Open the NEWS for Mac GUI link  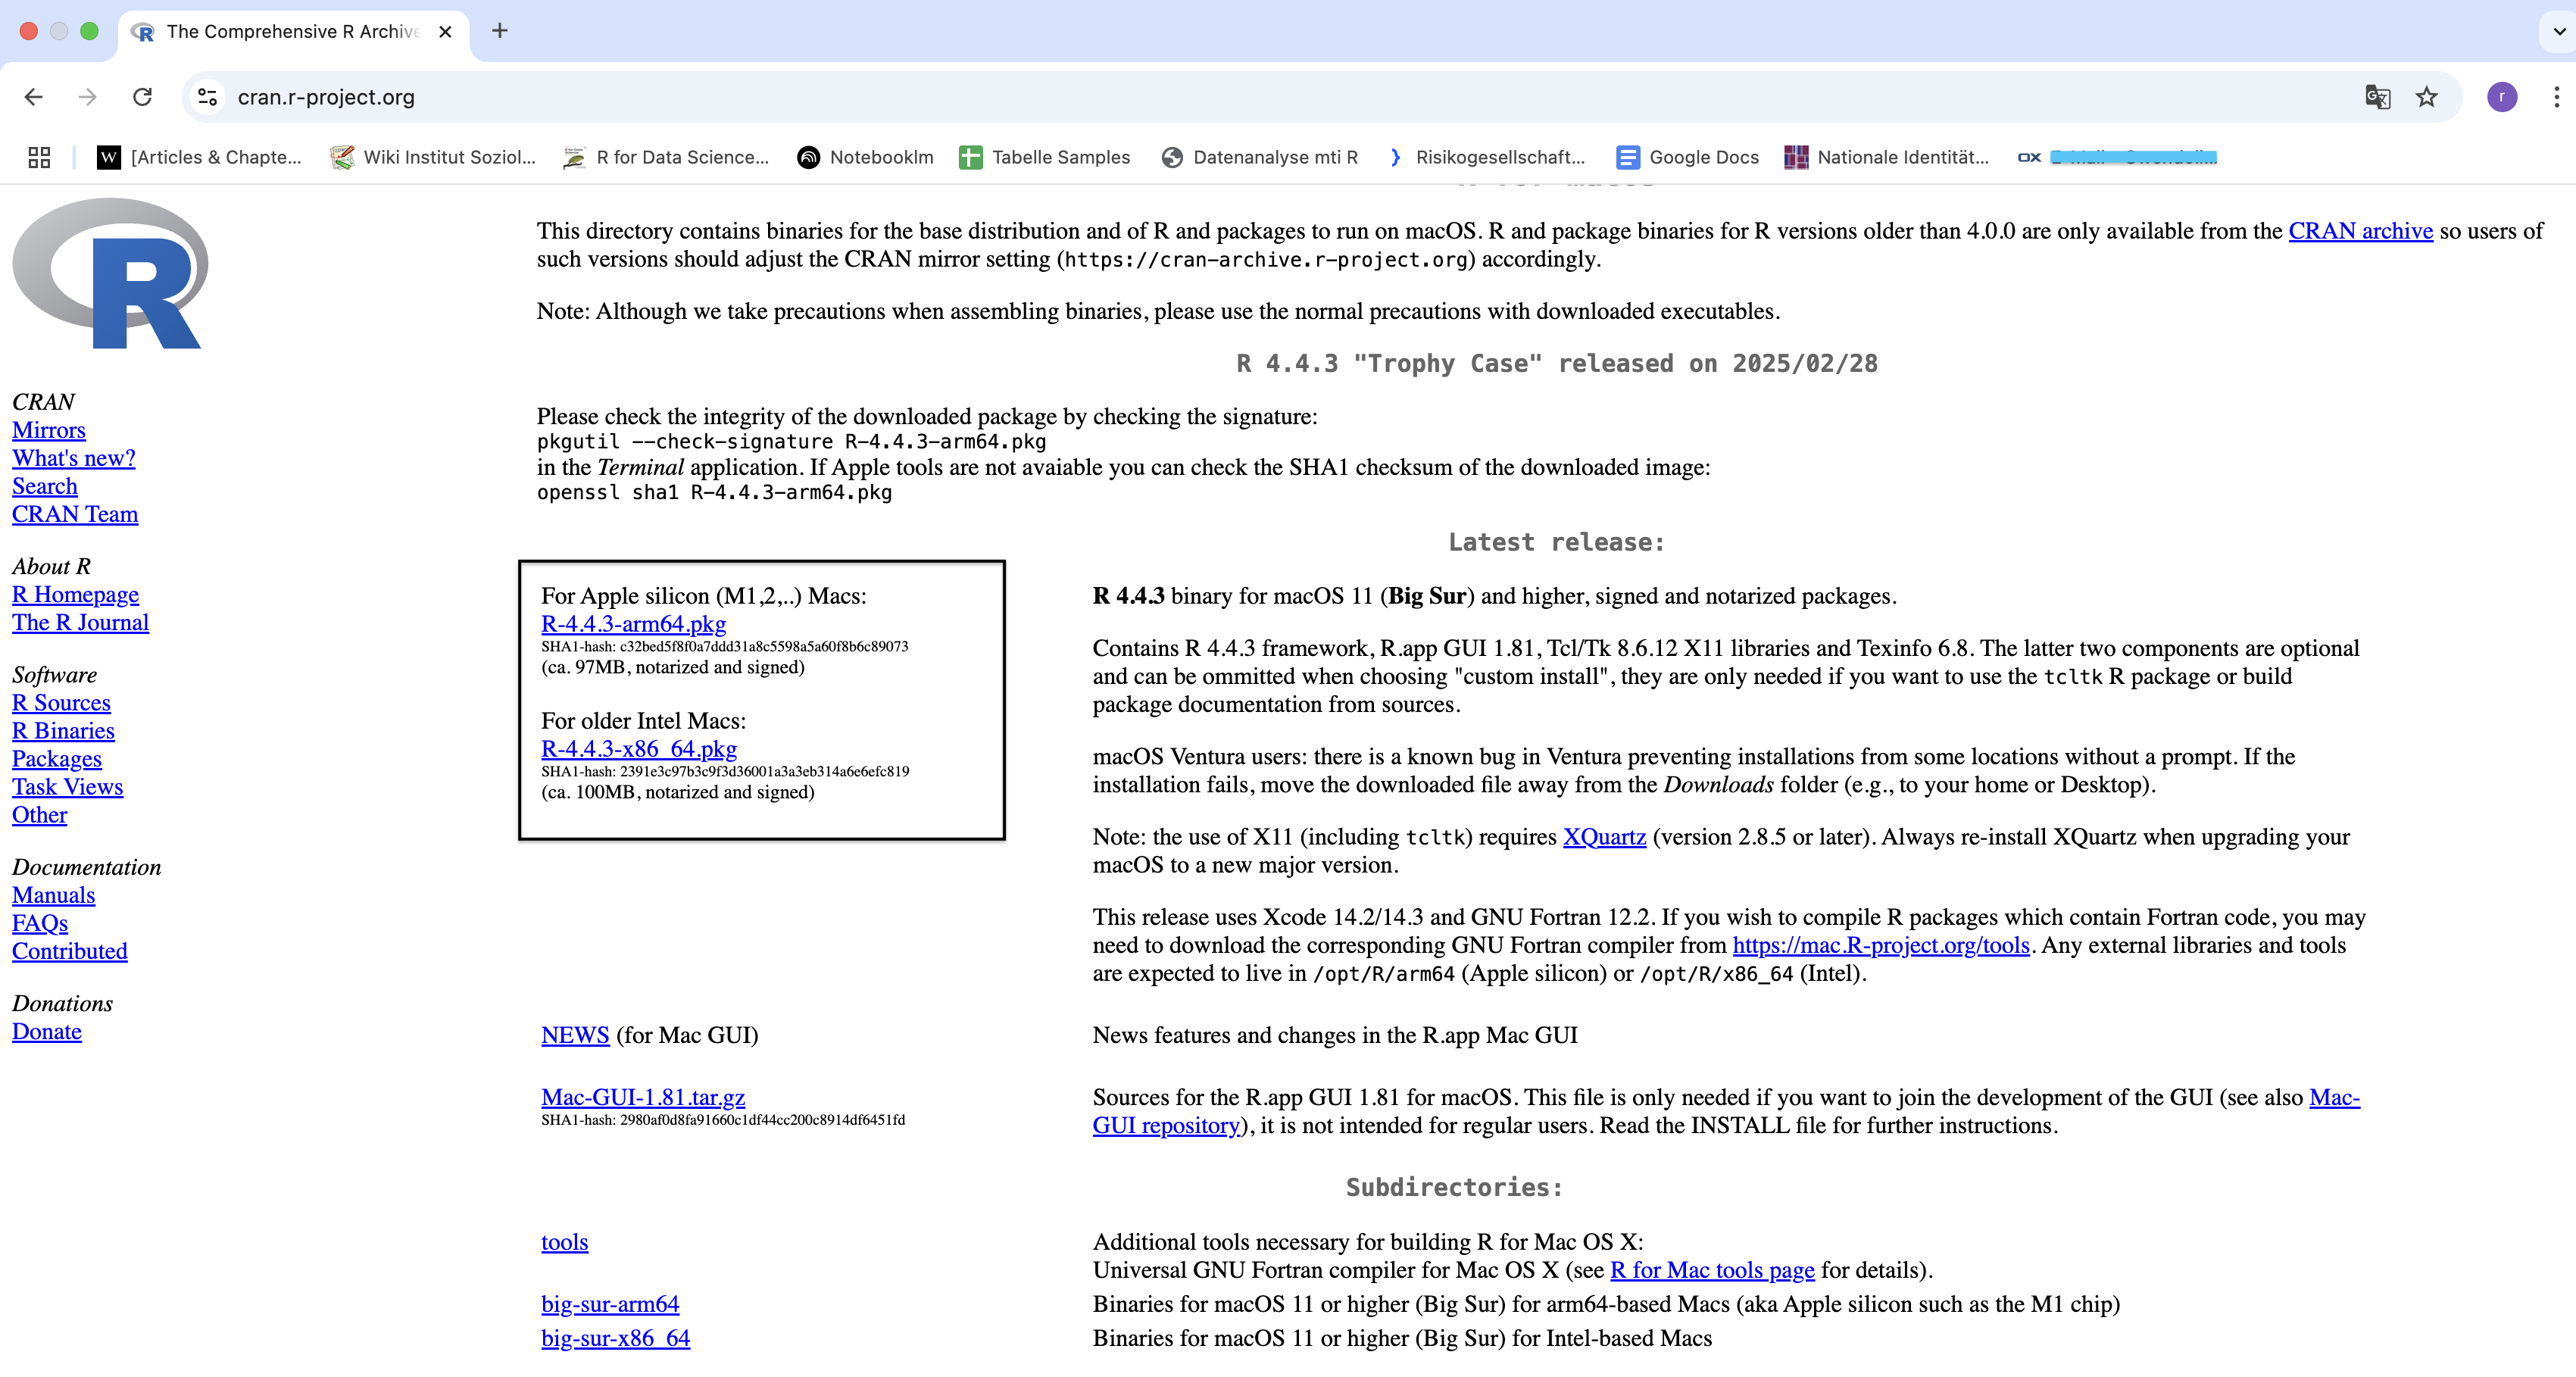(x=575, y=1035)
